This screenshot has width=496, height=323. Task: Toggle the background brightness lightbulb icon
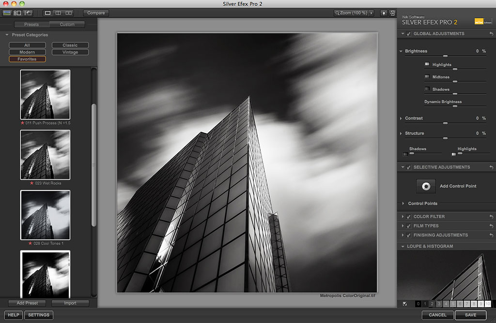384,13
